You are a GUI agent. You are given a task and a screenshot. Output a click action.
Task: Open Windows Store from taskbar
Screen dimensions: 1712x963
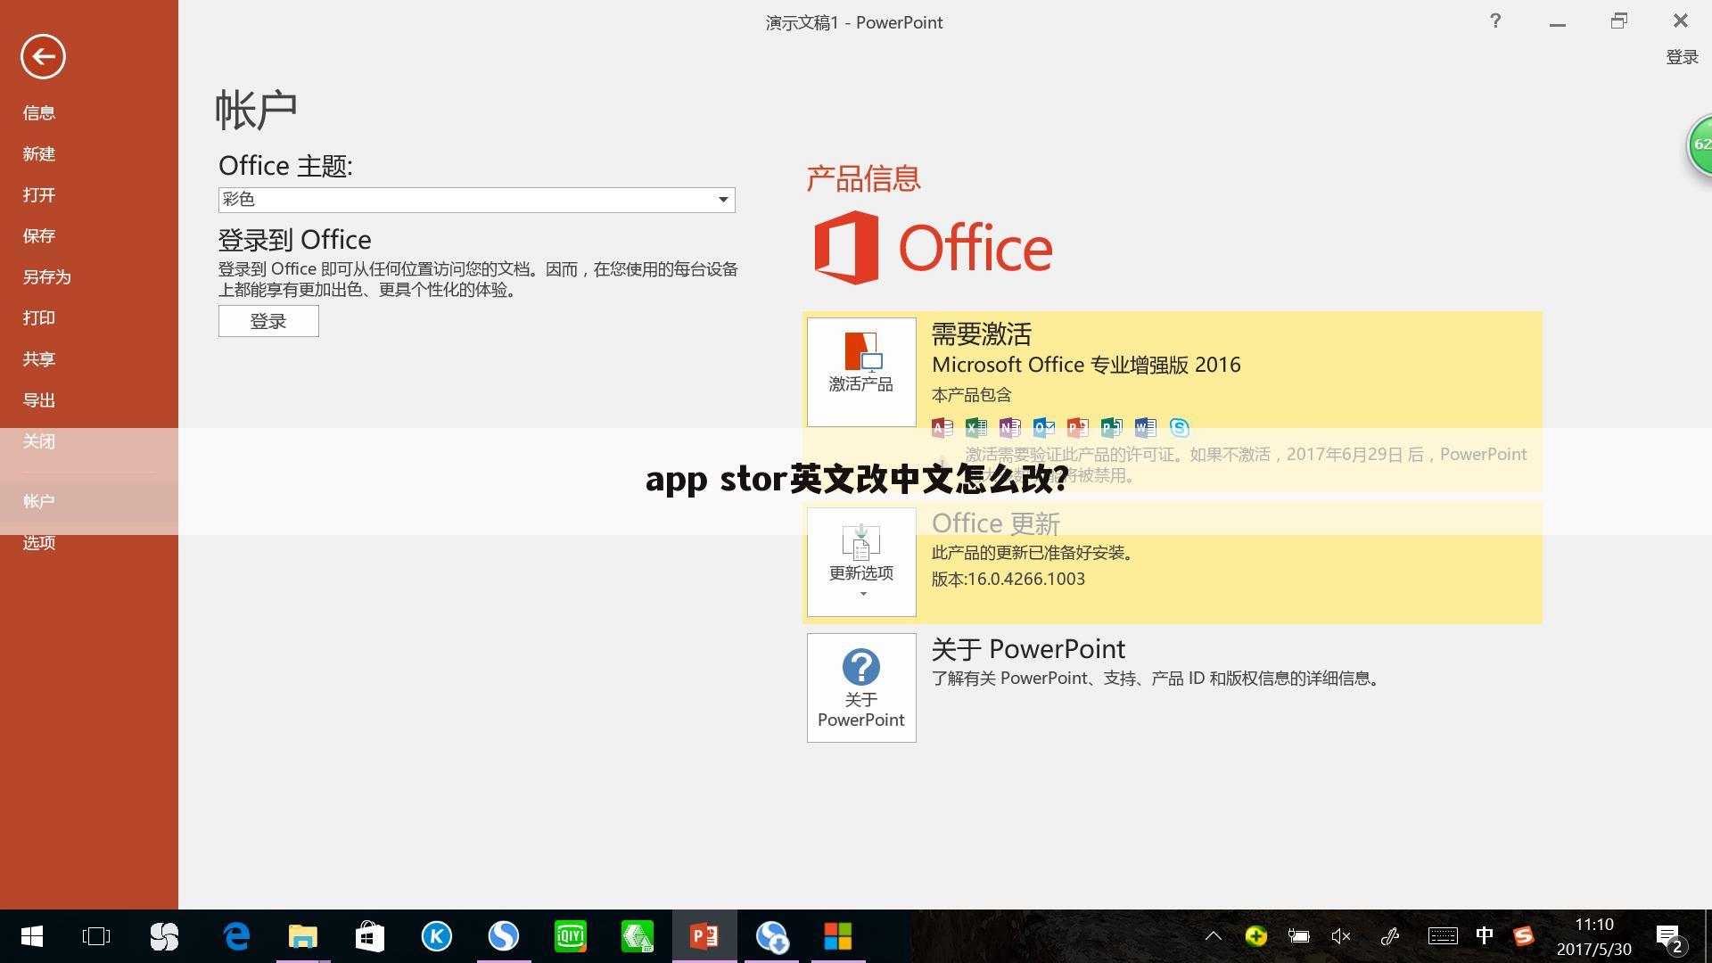(370, 936)
